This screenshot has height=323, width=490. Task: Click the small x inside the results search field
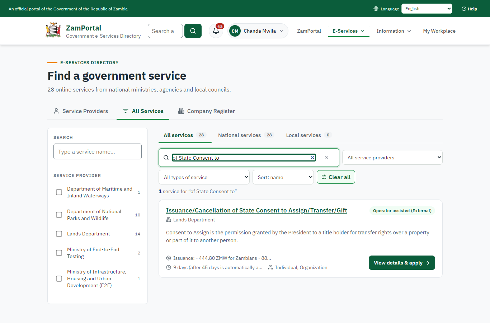tap(312, 158)
